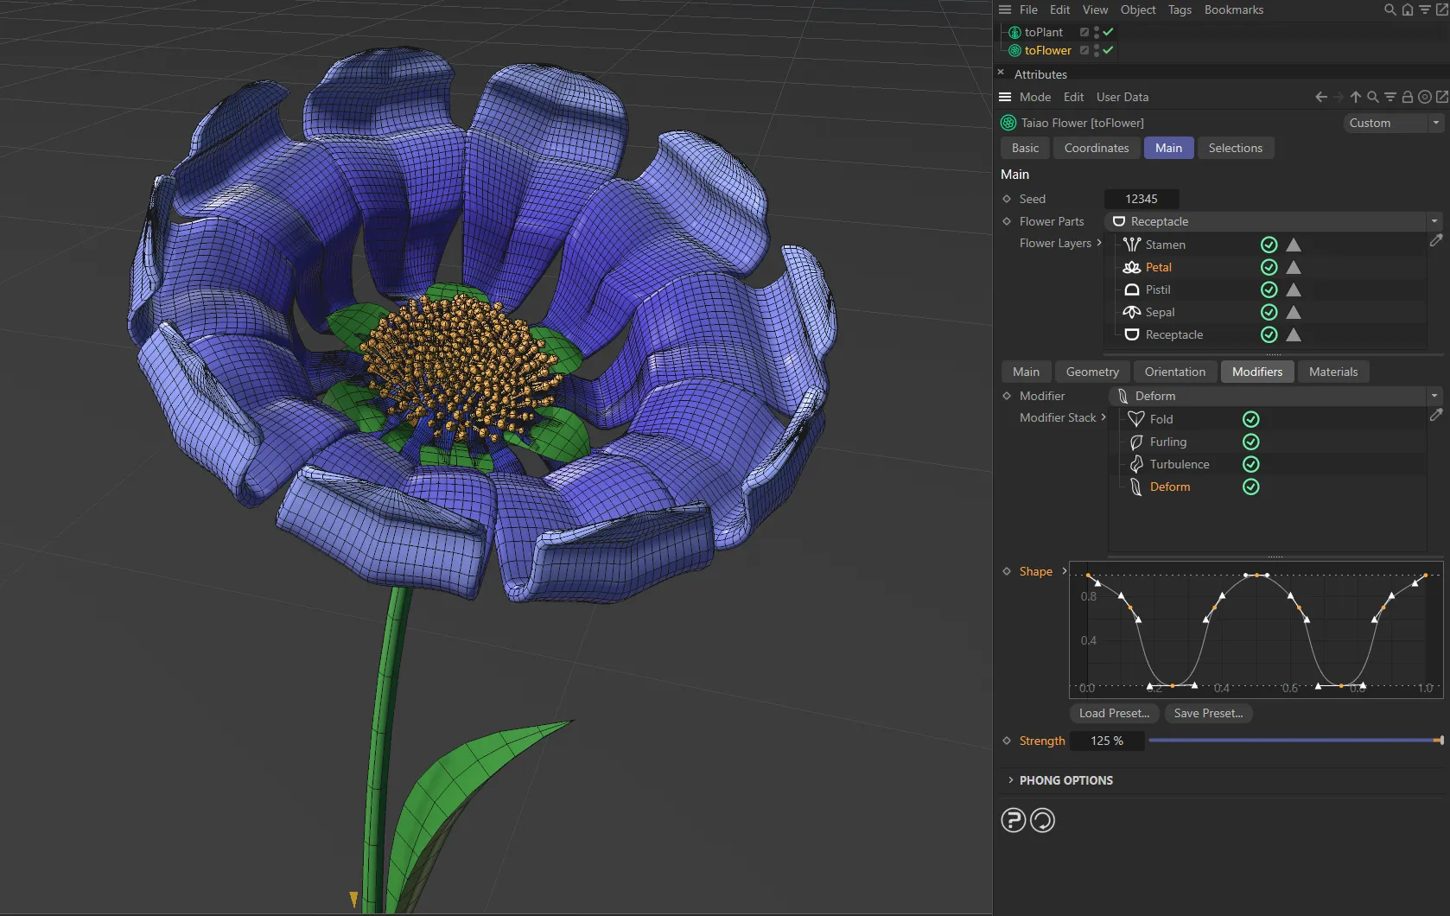This screenshot has height=916, width=1450.
Task: Click the Save Preset button
Action: pyautogui.click(x=1208, y=713)
